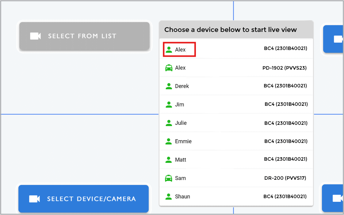Select Shaun's BC4 device row
344x215 pixels.
click(x=236, y=197)
